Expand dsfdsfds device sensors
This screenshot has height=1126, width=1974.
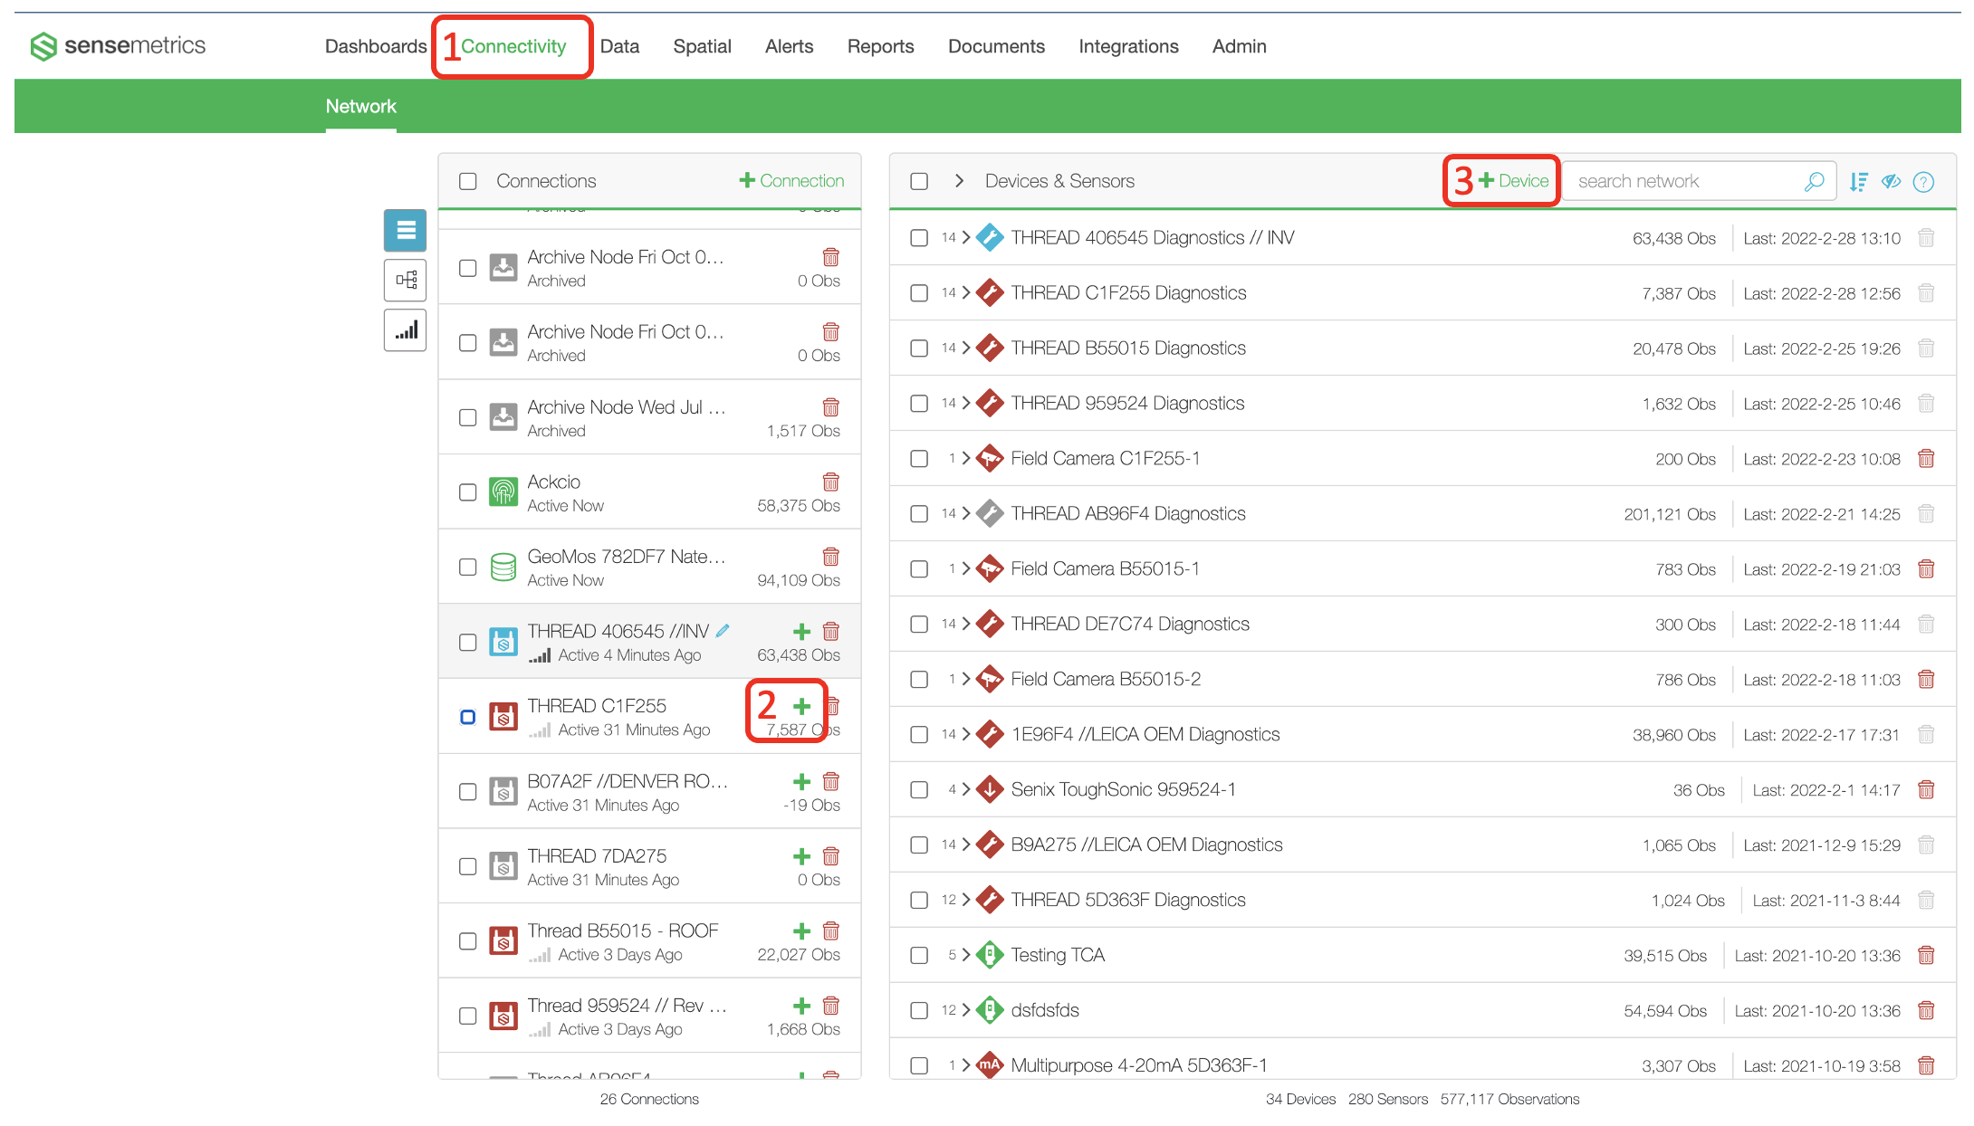(x=966, y=1011)
